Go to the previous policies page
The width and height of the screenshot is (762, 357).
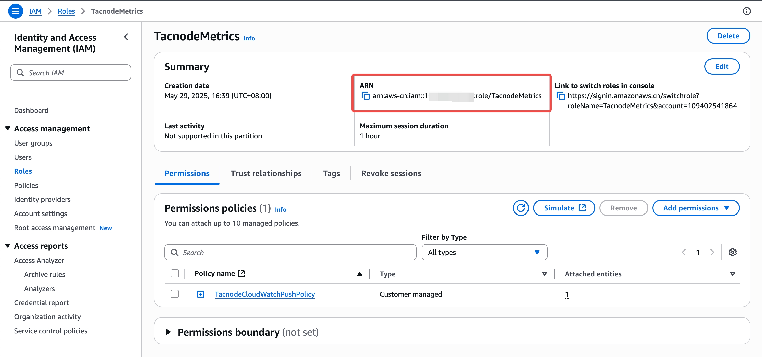coord(684,252)
